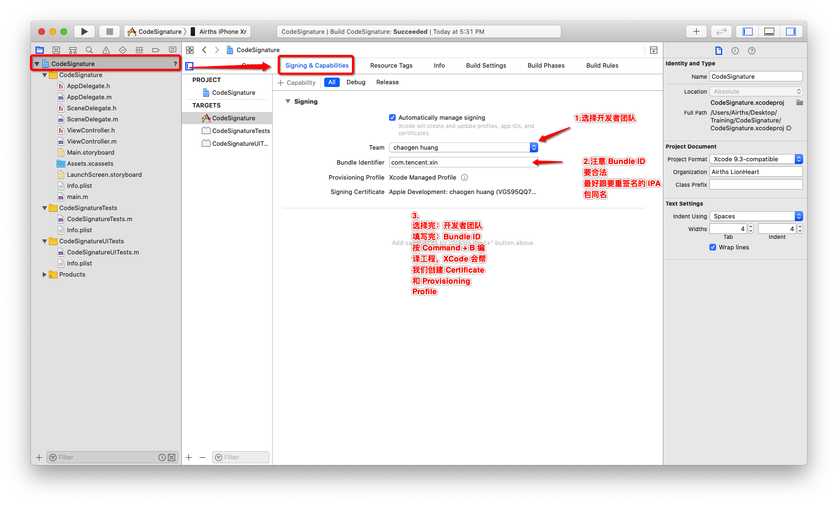Edit the Organization field

click(756, 172)
